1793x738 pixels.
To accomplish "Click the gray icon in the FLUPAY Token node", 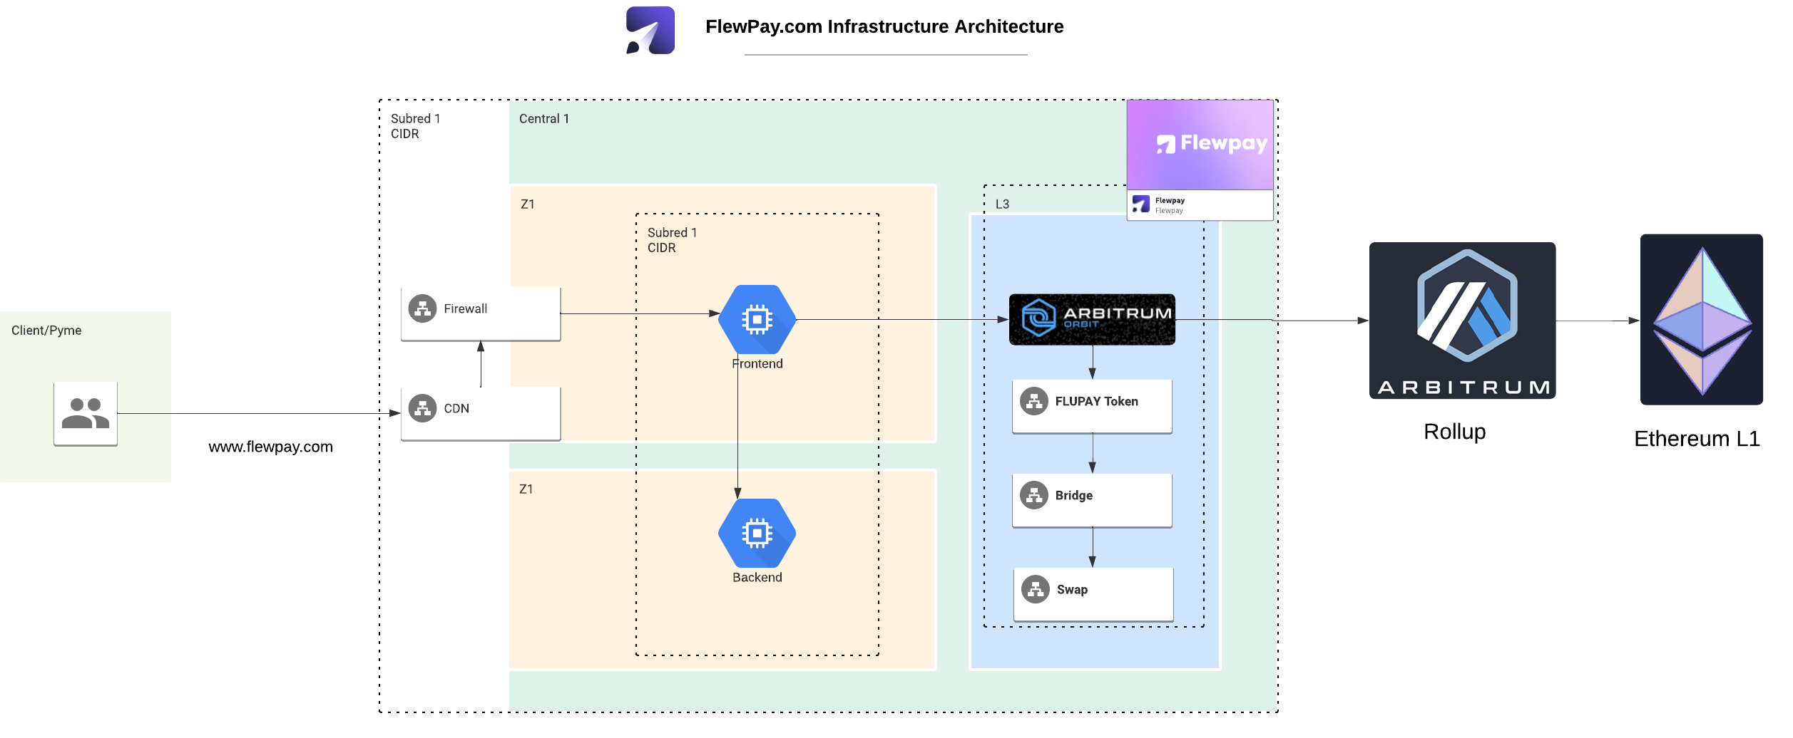I will (1034, 401).
